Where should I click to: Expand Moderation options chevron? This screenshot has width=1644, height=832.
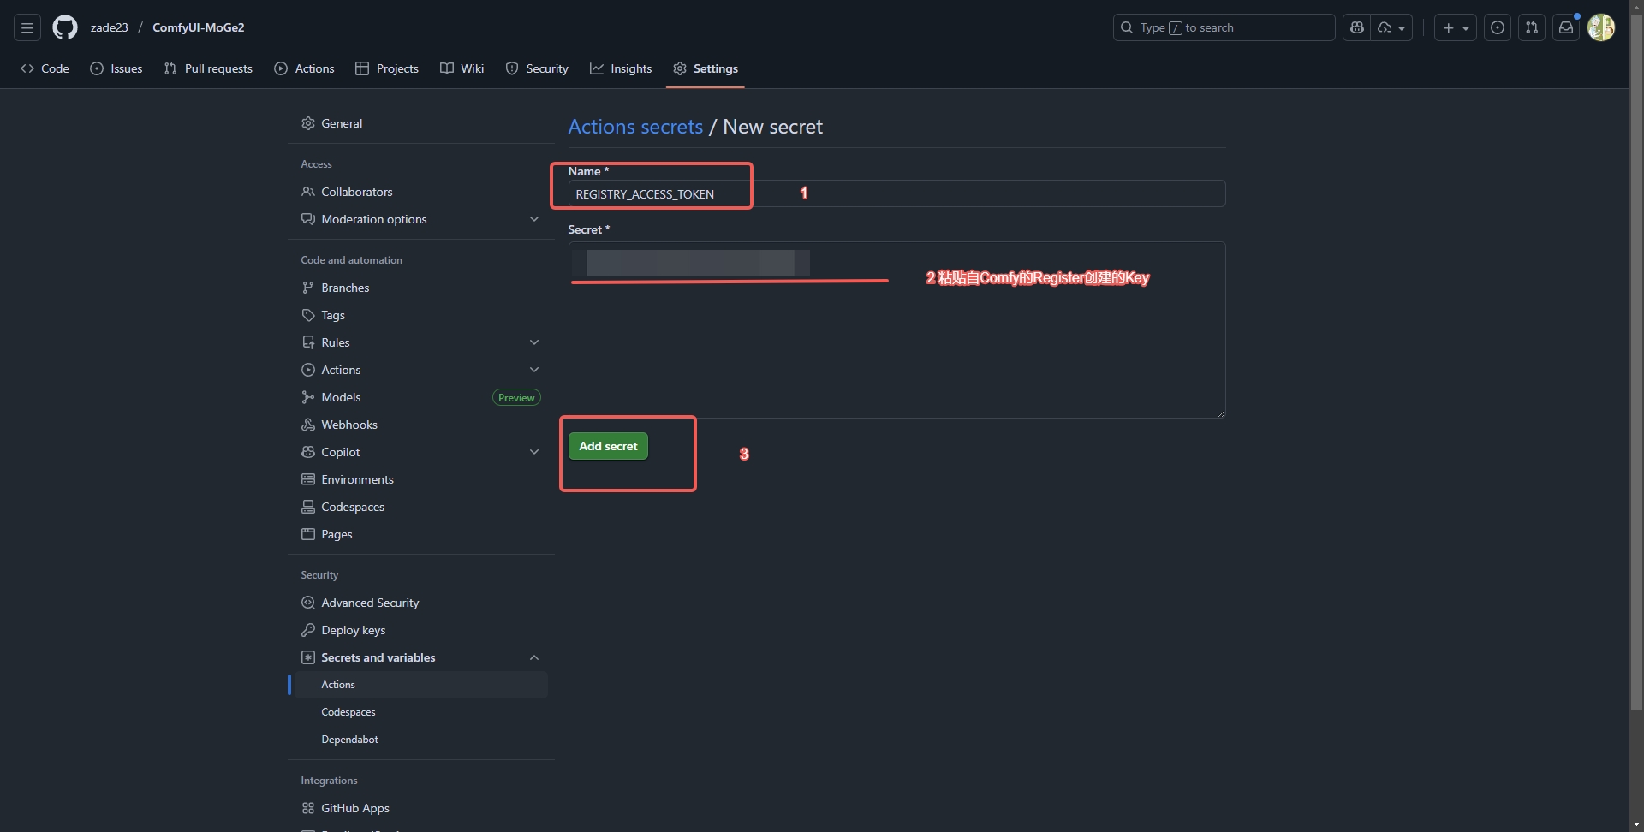tap(534, 219)
